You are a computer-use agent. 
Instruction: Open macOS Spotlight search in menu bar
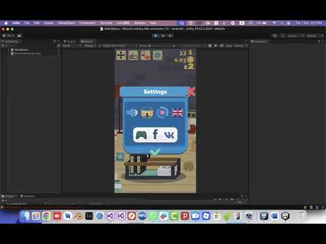click(282, 23)
